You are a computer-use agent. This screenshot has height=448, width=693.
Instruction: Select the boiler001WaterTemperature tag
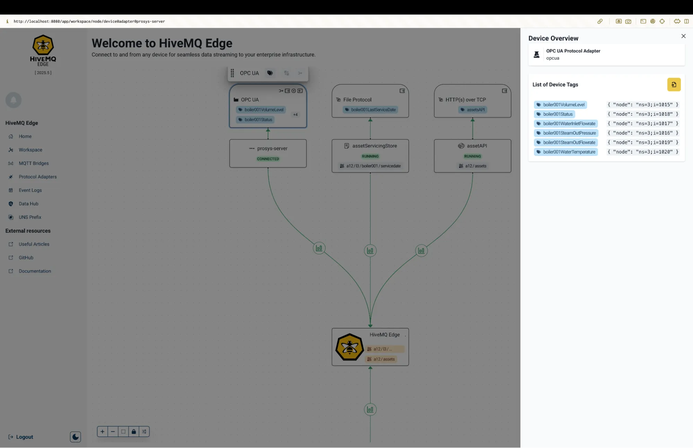point(566,152)
